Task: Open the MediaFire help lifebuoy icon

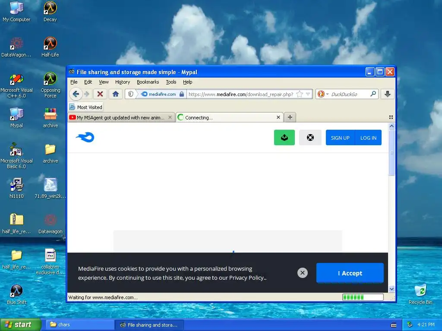Action: click(x=310, y=137)
